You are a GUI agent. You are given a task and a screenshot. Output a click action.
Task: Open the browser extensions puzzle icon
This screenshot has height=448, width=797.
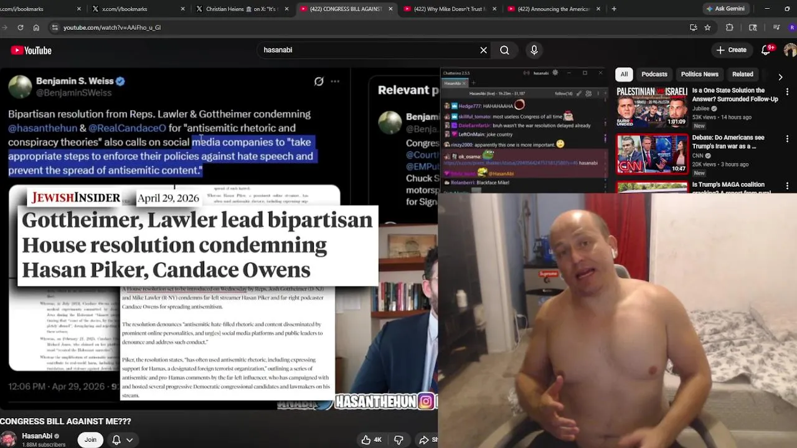point(730,27)
